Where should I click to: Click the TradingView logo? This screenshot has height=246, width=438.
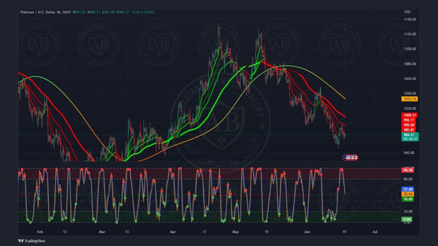(x=32, y=241)
